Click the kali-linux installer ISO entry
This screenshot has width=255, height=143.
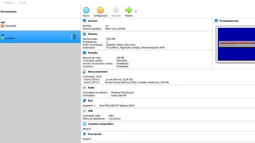137,82
